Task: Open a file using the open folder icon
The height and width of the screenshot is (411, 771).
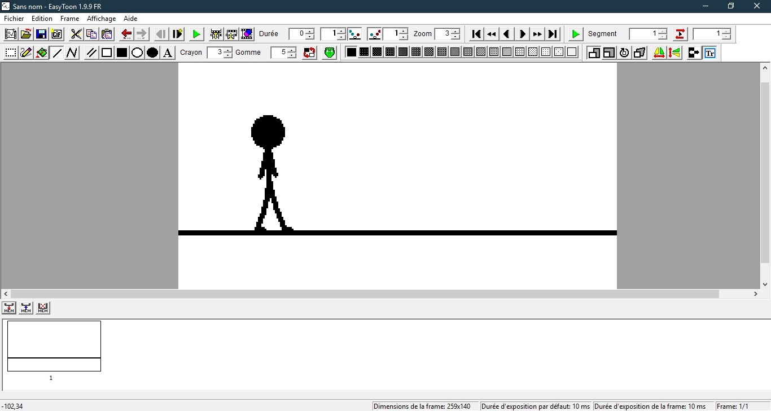Action: (x=25, y=34)
